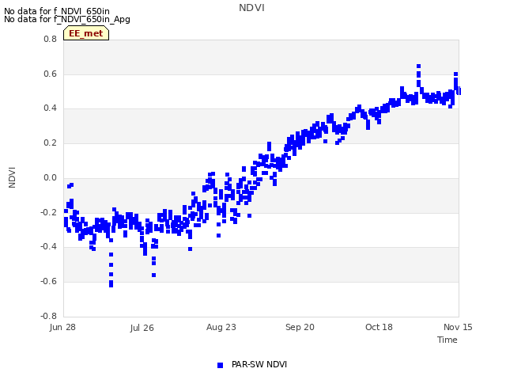
Task: Click the Sep 20 x-axis tick label
Action: [300, 327]
